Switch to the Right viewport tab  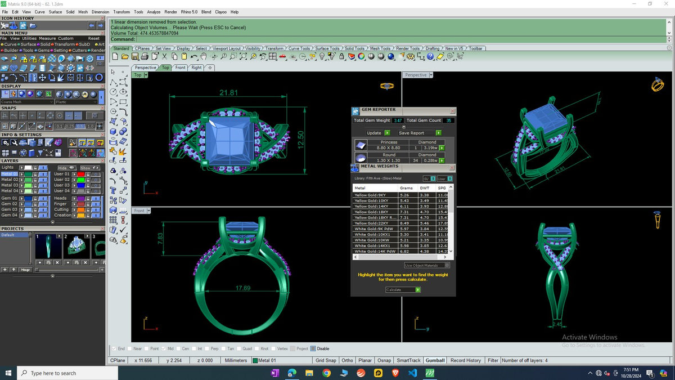point(196,68)
